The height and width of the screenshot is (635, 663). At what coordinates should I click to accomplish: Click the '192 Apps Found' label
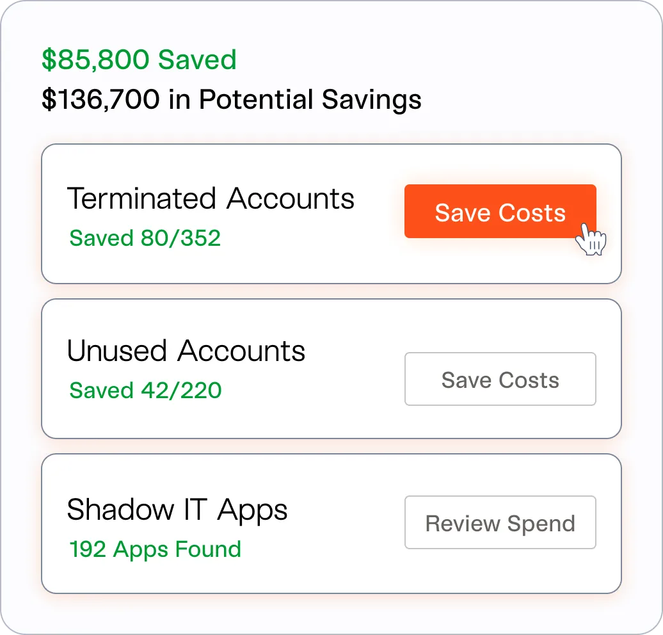[x=155, y=549]
